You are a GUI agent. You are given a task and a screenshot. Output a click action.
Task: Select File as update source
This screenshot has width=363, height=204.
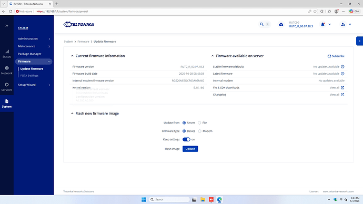pyautogui.click(x=199, y=123)
